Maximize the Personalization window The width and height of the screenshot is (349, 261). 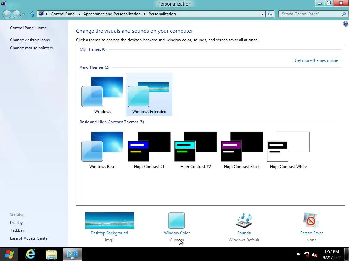[329, 3]
